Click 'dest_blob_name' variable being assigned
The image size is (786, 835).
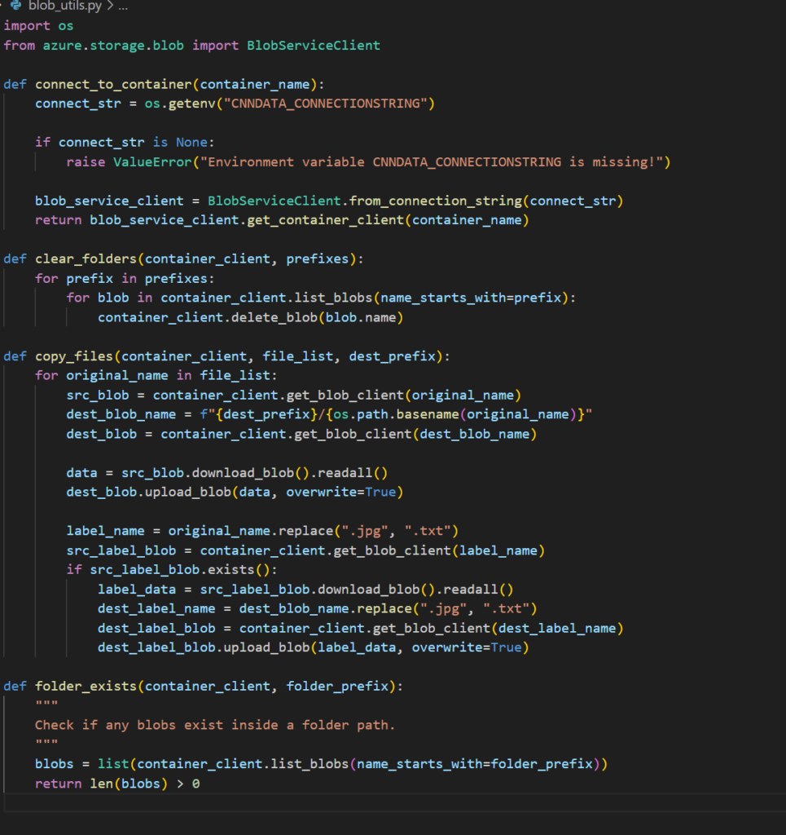tap(121, 414)
